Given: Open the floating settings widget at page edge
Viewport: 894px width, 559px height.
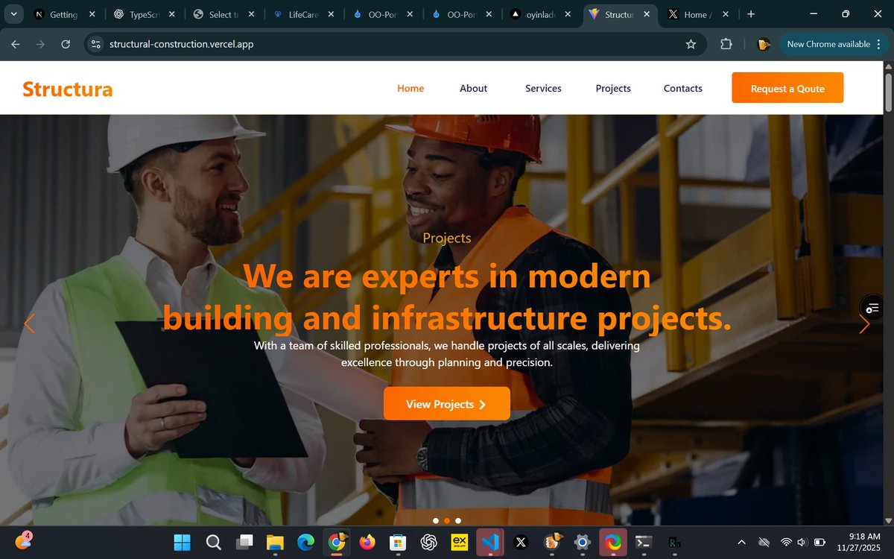Looking at the screenshot, I should click(x=872, y=307).
